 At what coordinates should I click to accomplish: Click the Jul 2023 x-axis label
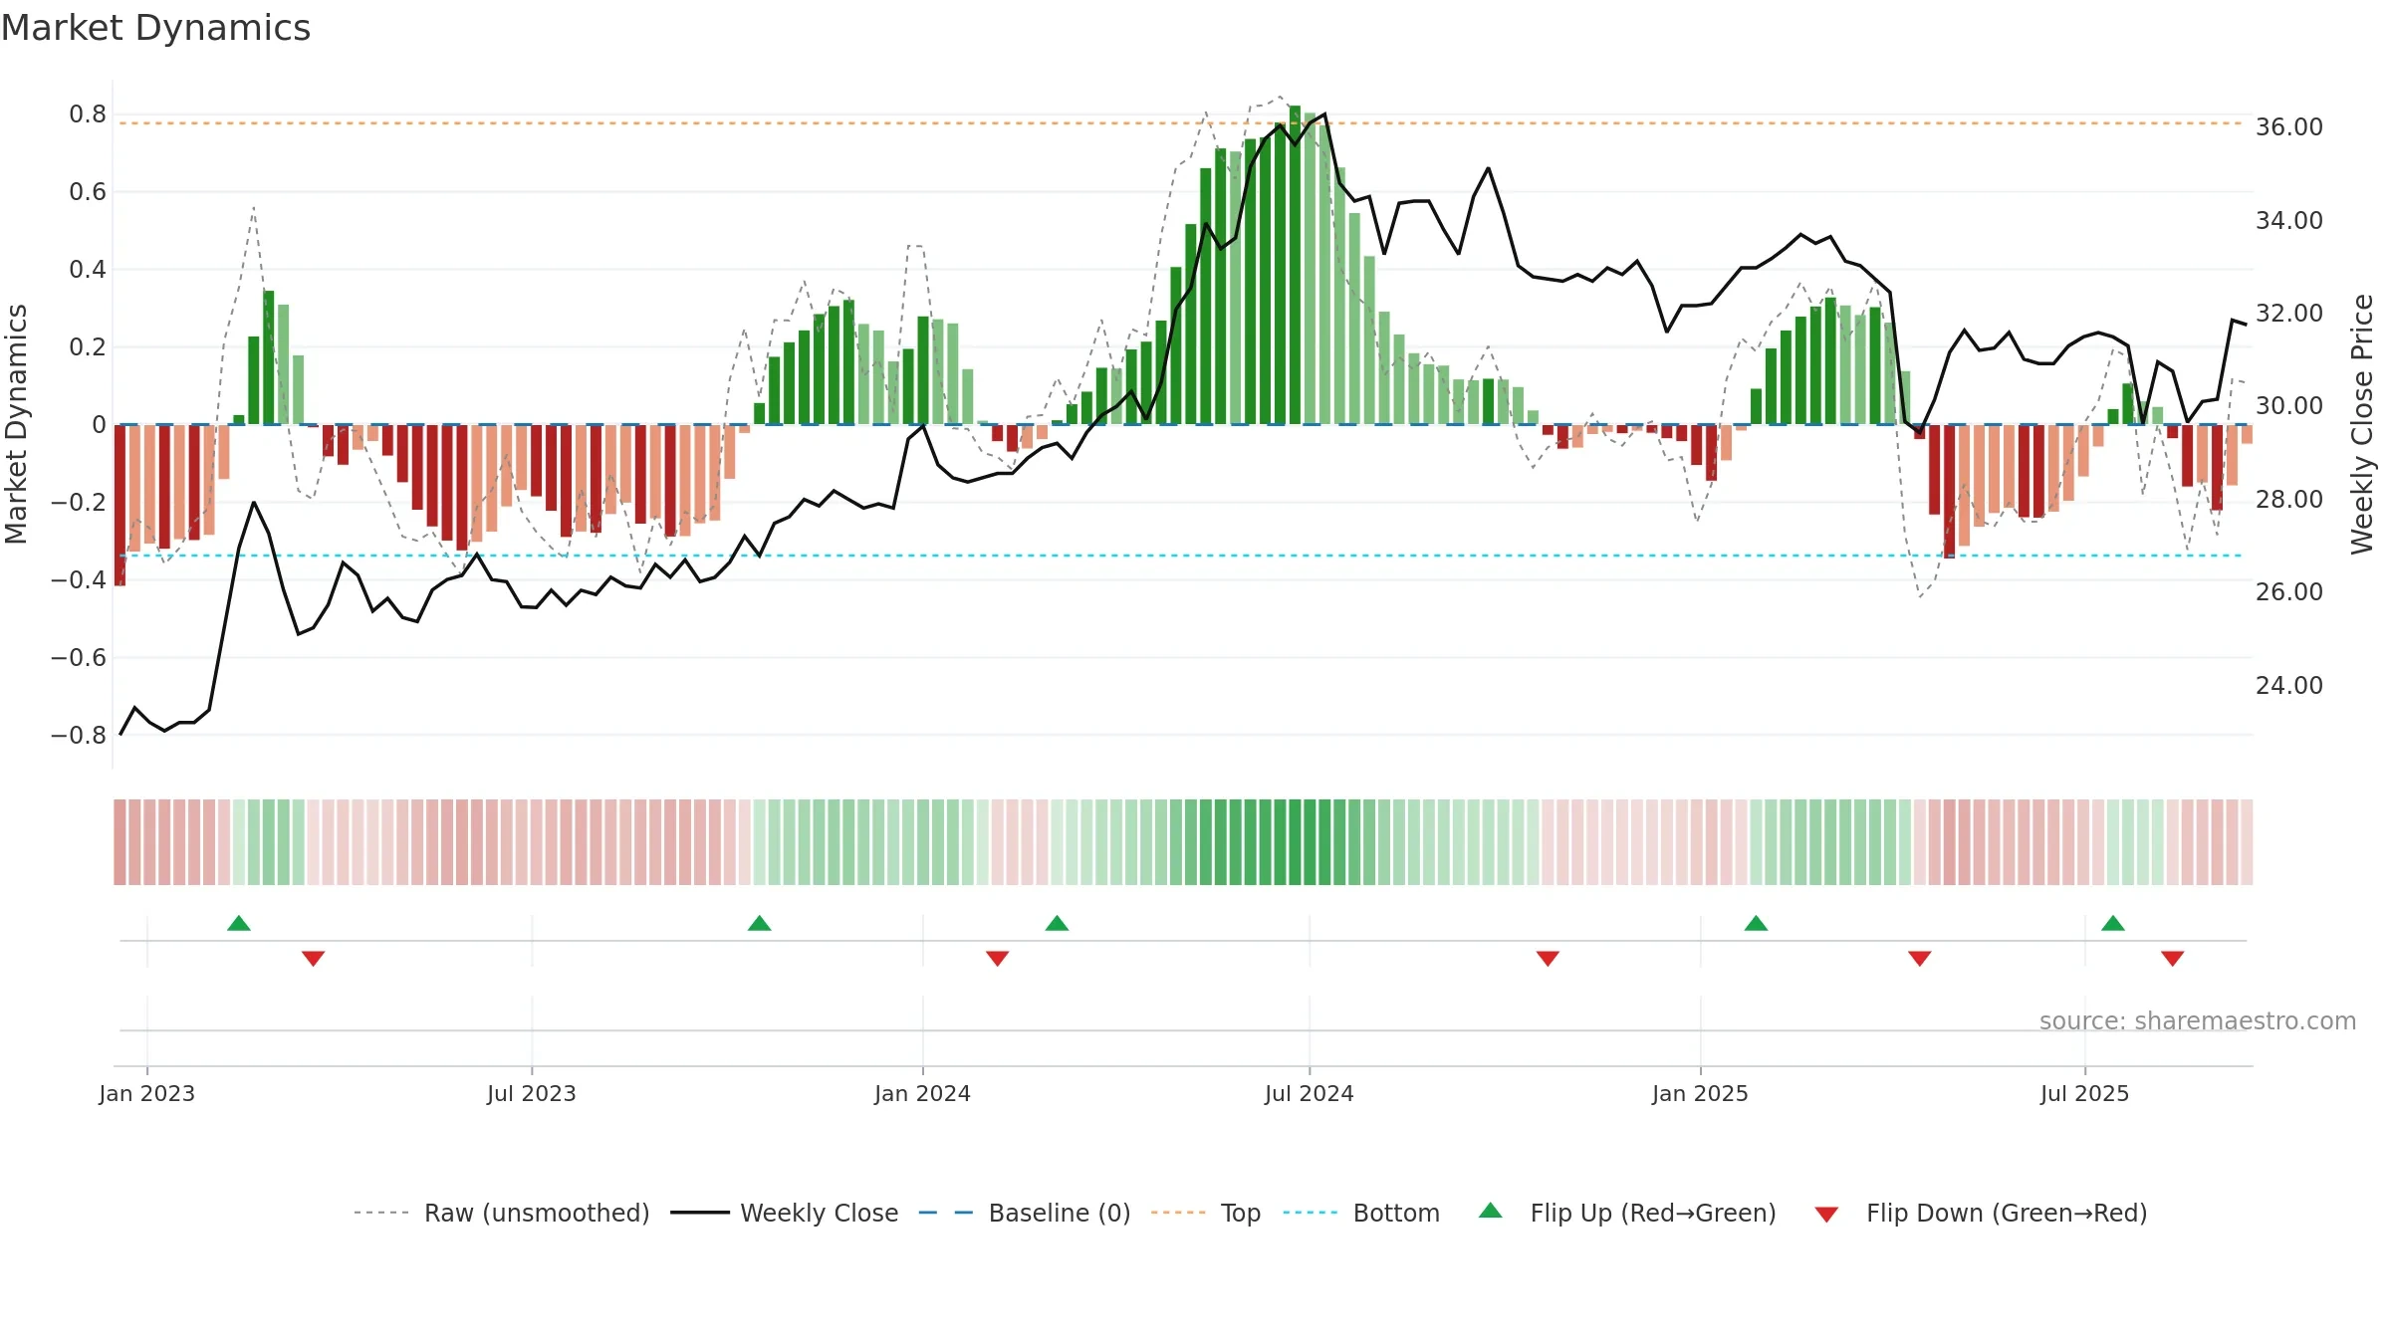[532, 1093]
